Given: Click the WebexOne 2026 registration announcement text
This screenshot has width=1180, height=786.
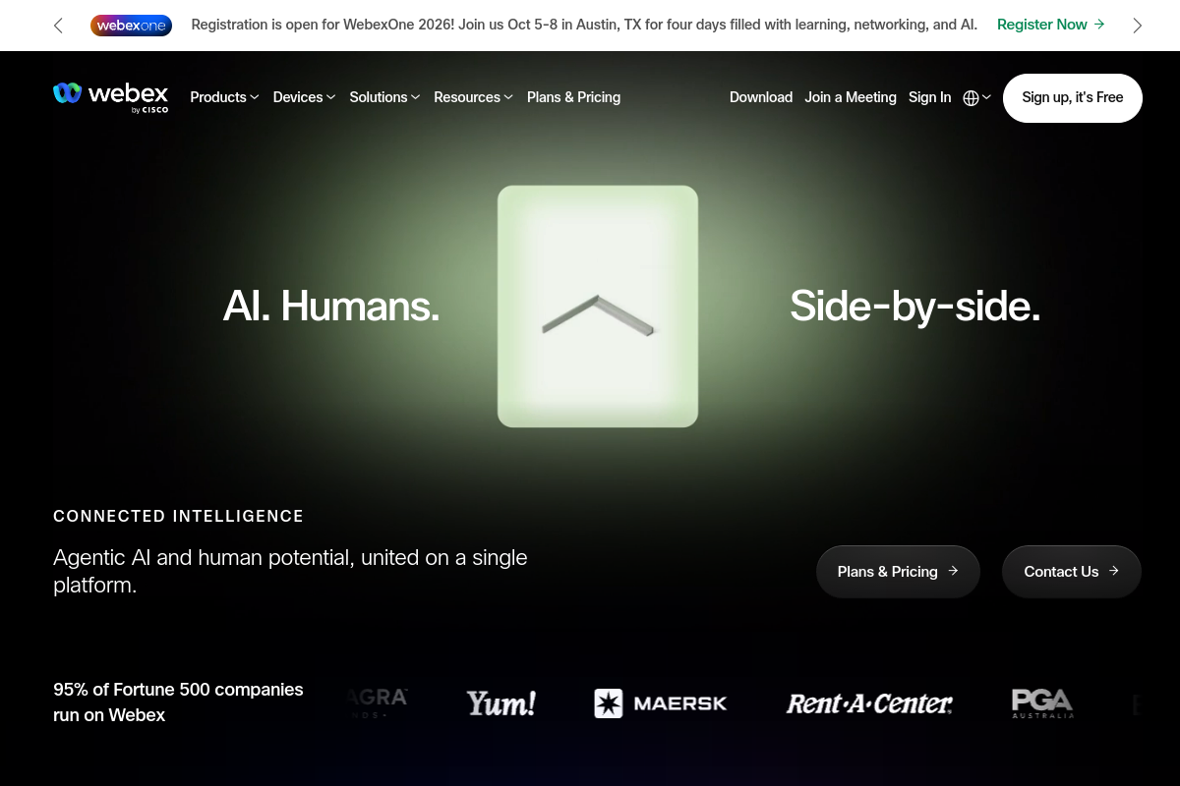Looking at the screenshot, I should pos(584,25).
